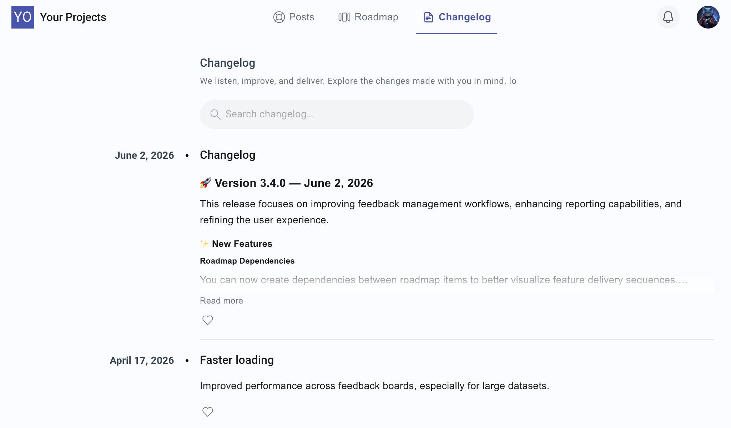The height and width of the screenshot is (428, 731).
Task: Open the user avatar menu
Action: click(708, 17)
